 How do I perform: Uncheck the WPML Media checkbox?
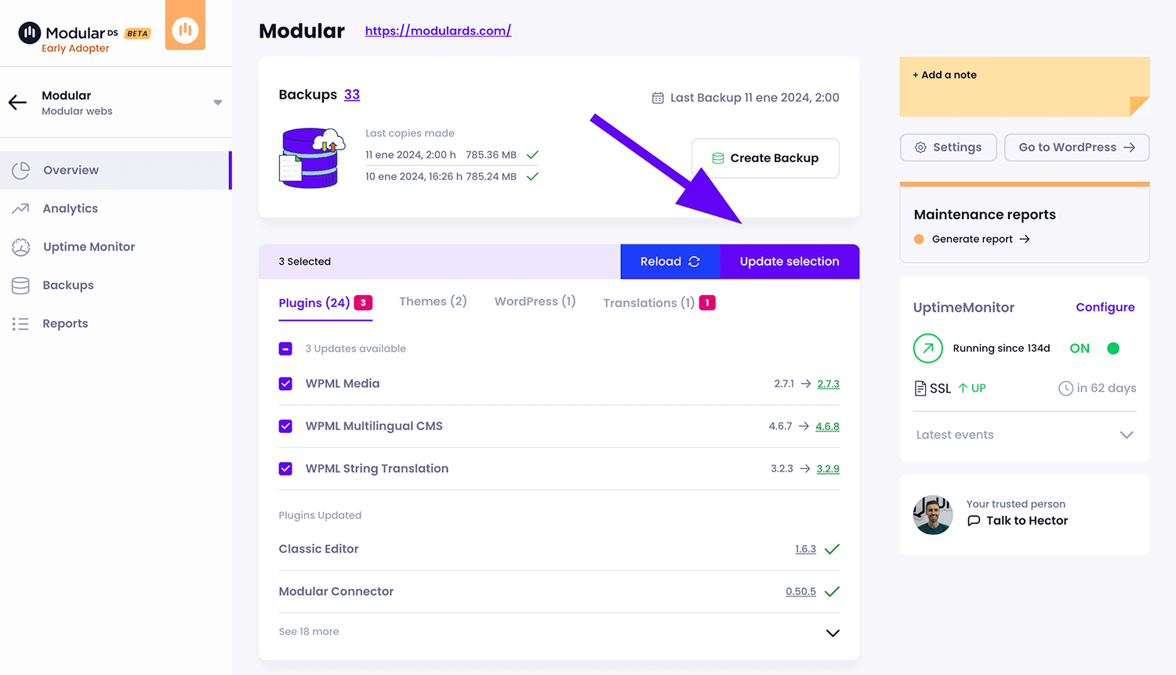pyautogui.click(x=285, y=384)
